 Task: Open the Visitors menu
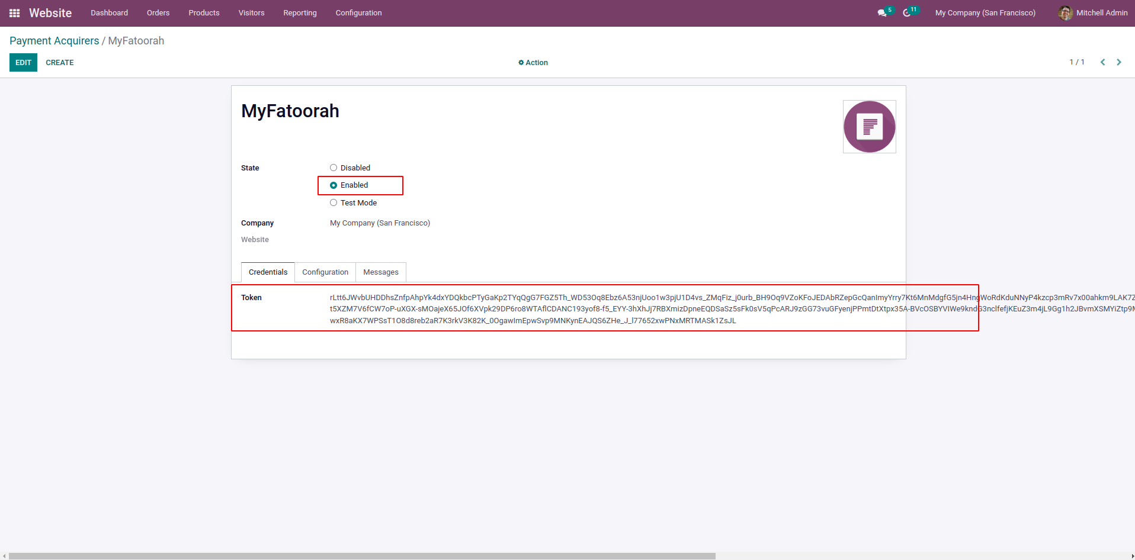point(252,13)
